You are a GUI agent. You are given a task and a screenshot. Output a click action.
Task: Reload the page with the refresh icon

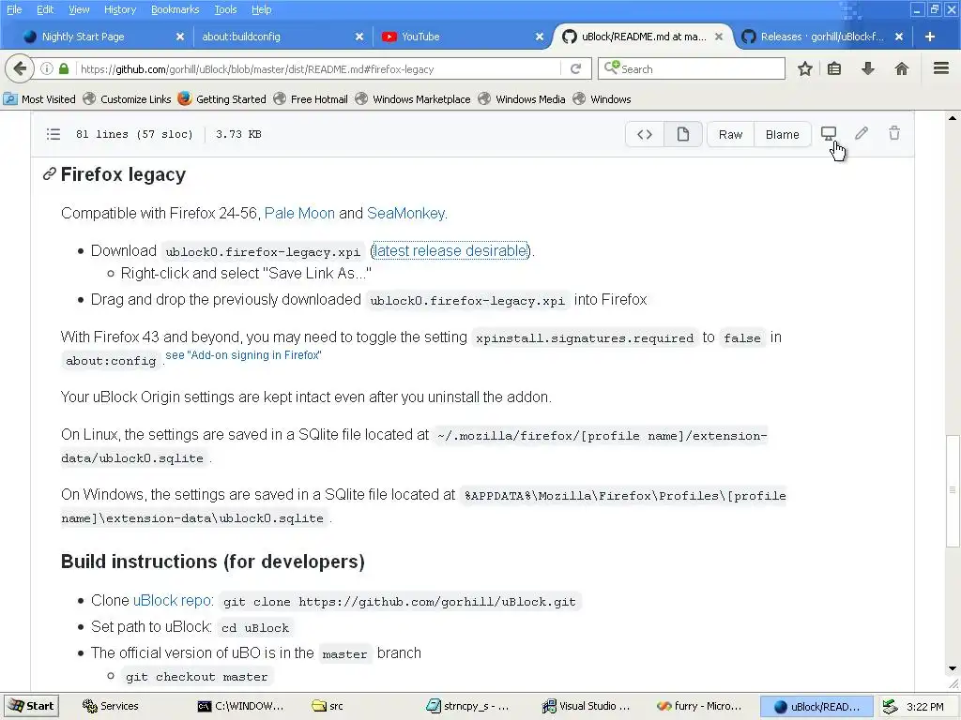(x=575, y=69)
